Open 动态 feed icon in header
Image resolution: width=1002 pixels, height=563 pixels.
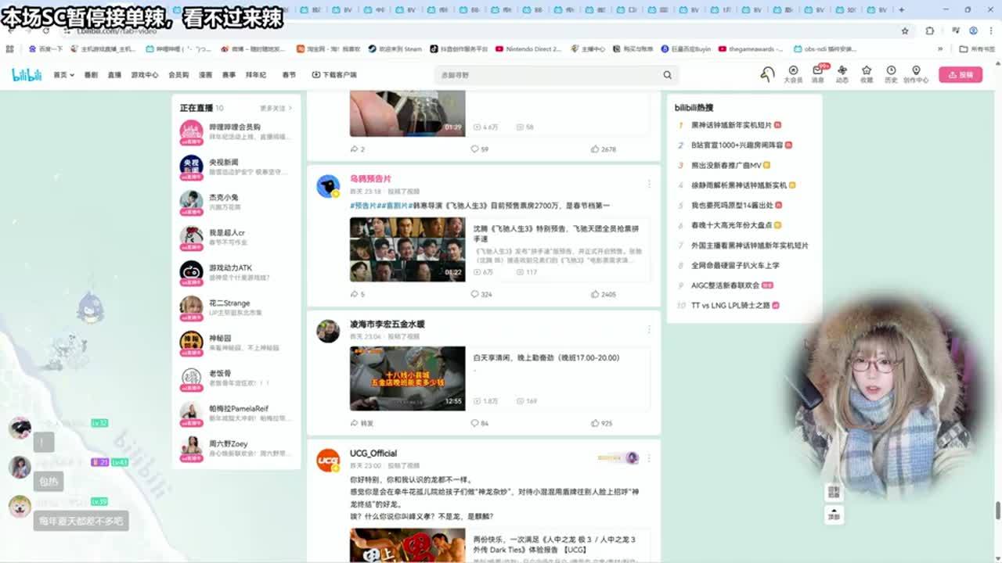tap(842, 74)
